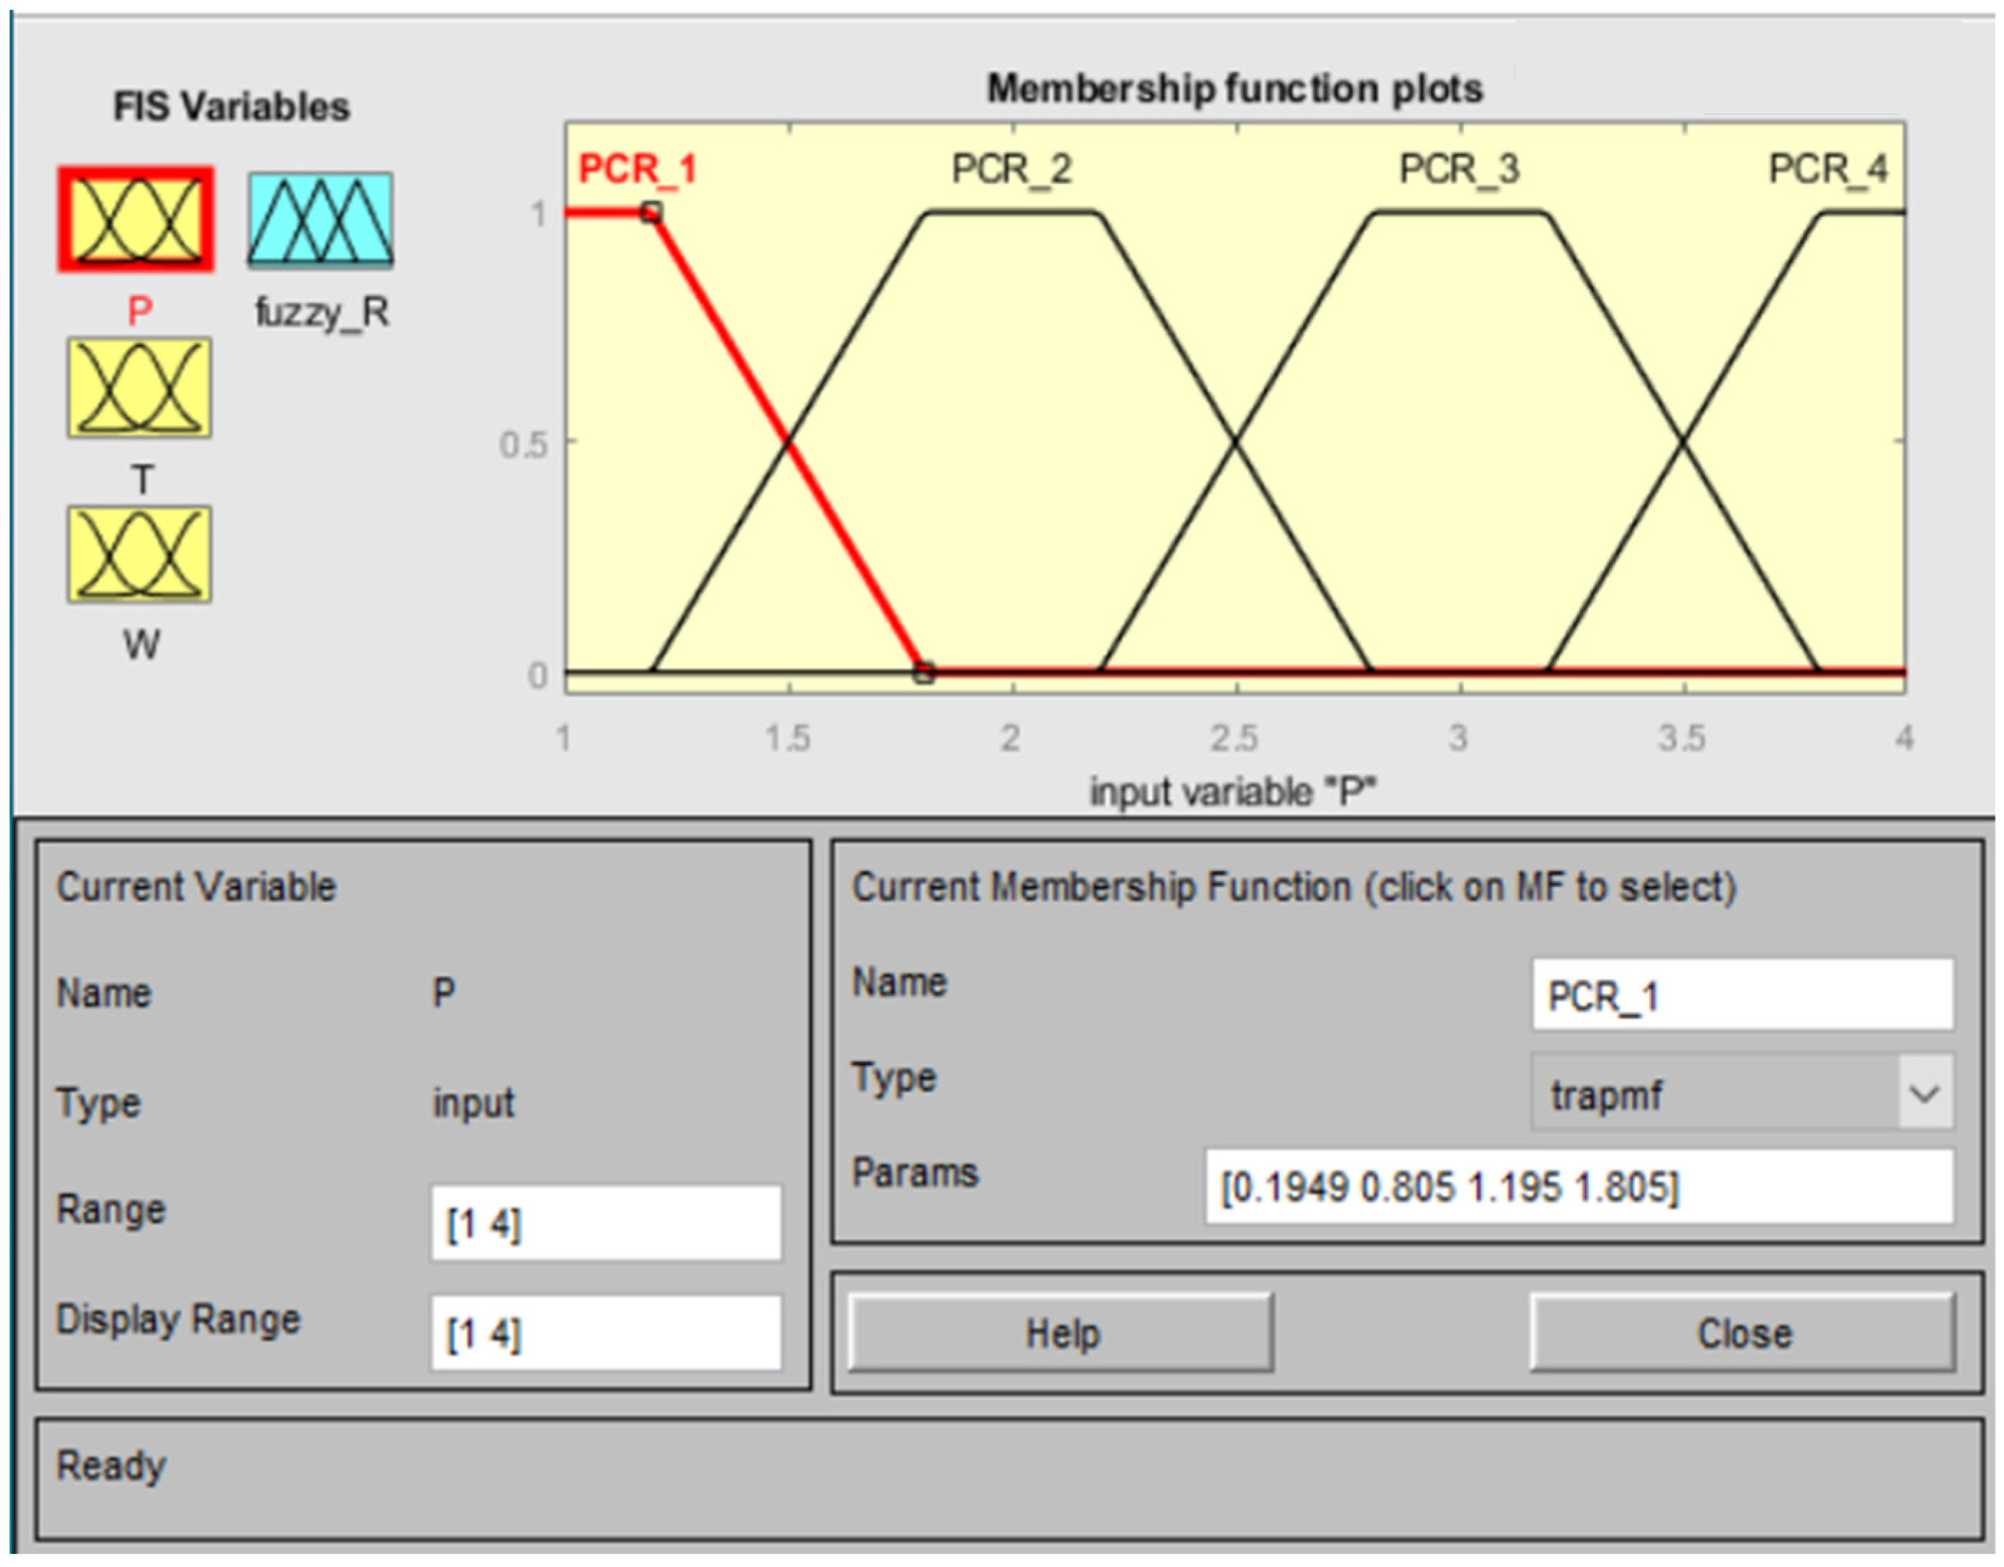
Task: Click the Help button
Action: click(1061, 1333)
